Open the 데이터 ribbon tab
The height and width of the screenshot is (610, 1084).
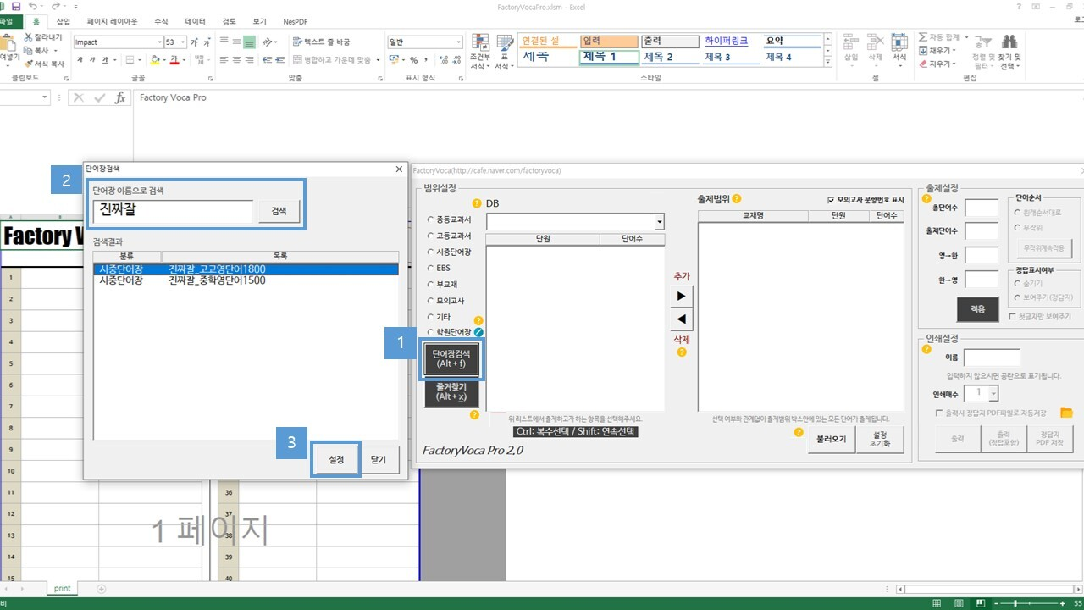[x=195, y=21]
